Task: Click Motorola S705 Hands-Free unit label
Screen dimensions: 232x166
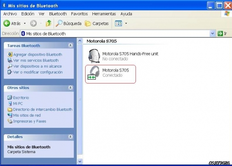Action: click(130, 54)
